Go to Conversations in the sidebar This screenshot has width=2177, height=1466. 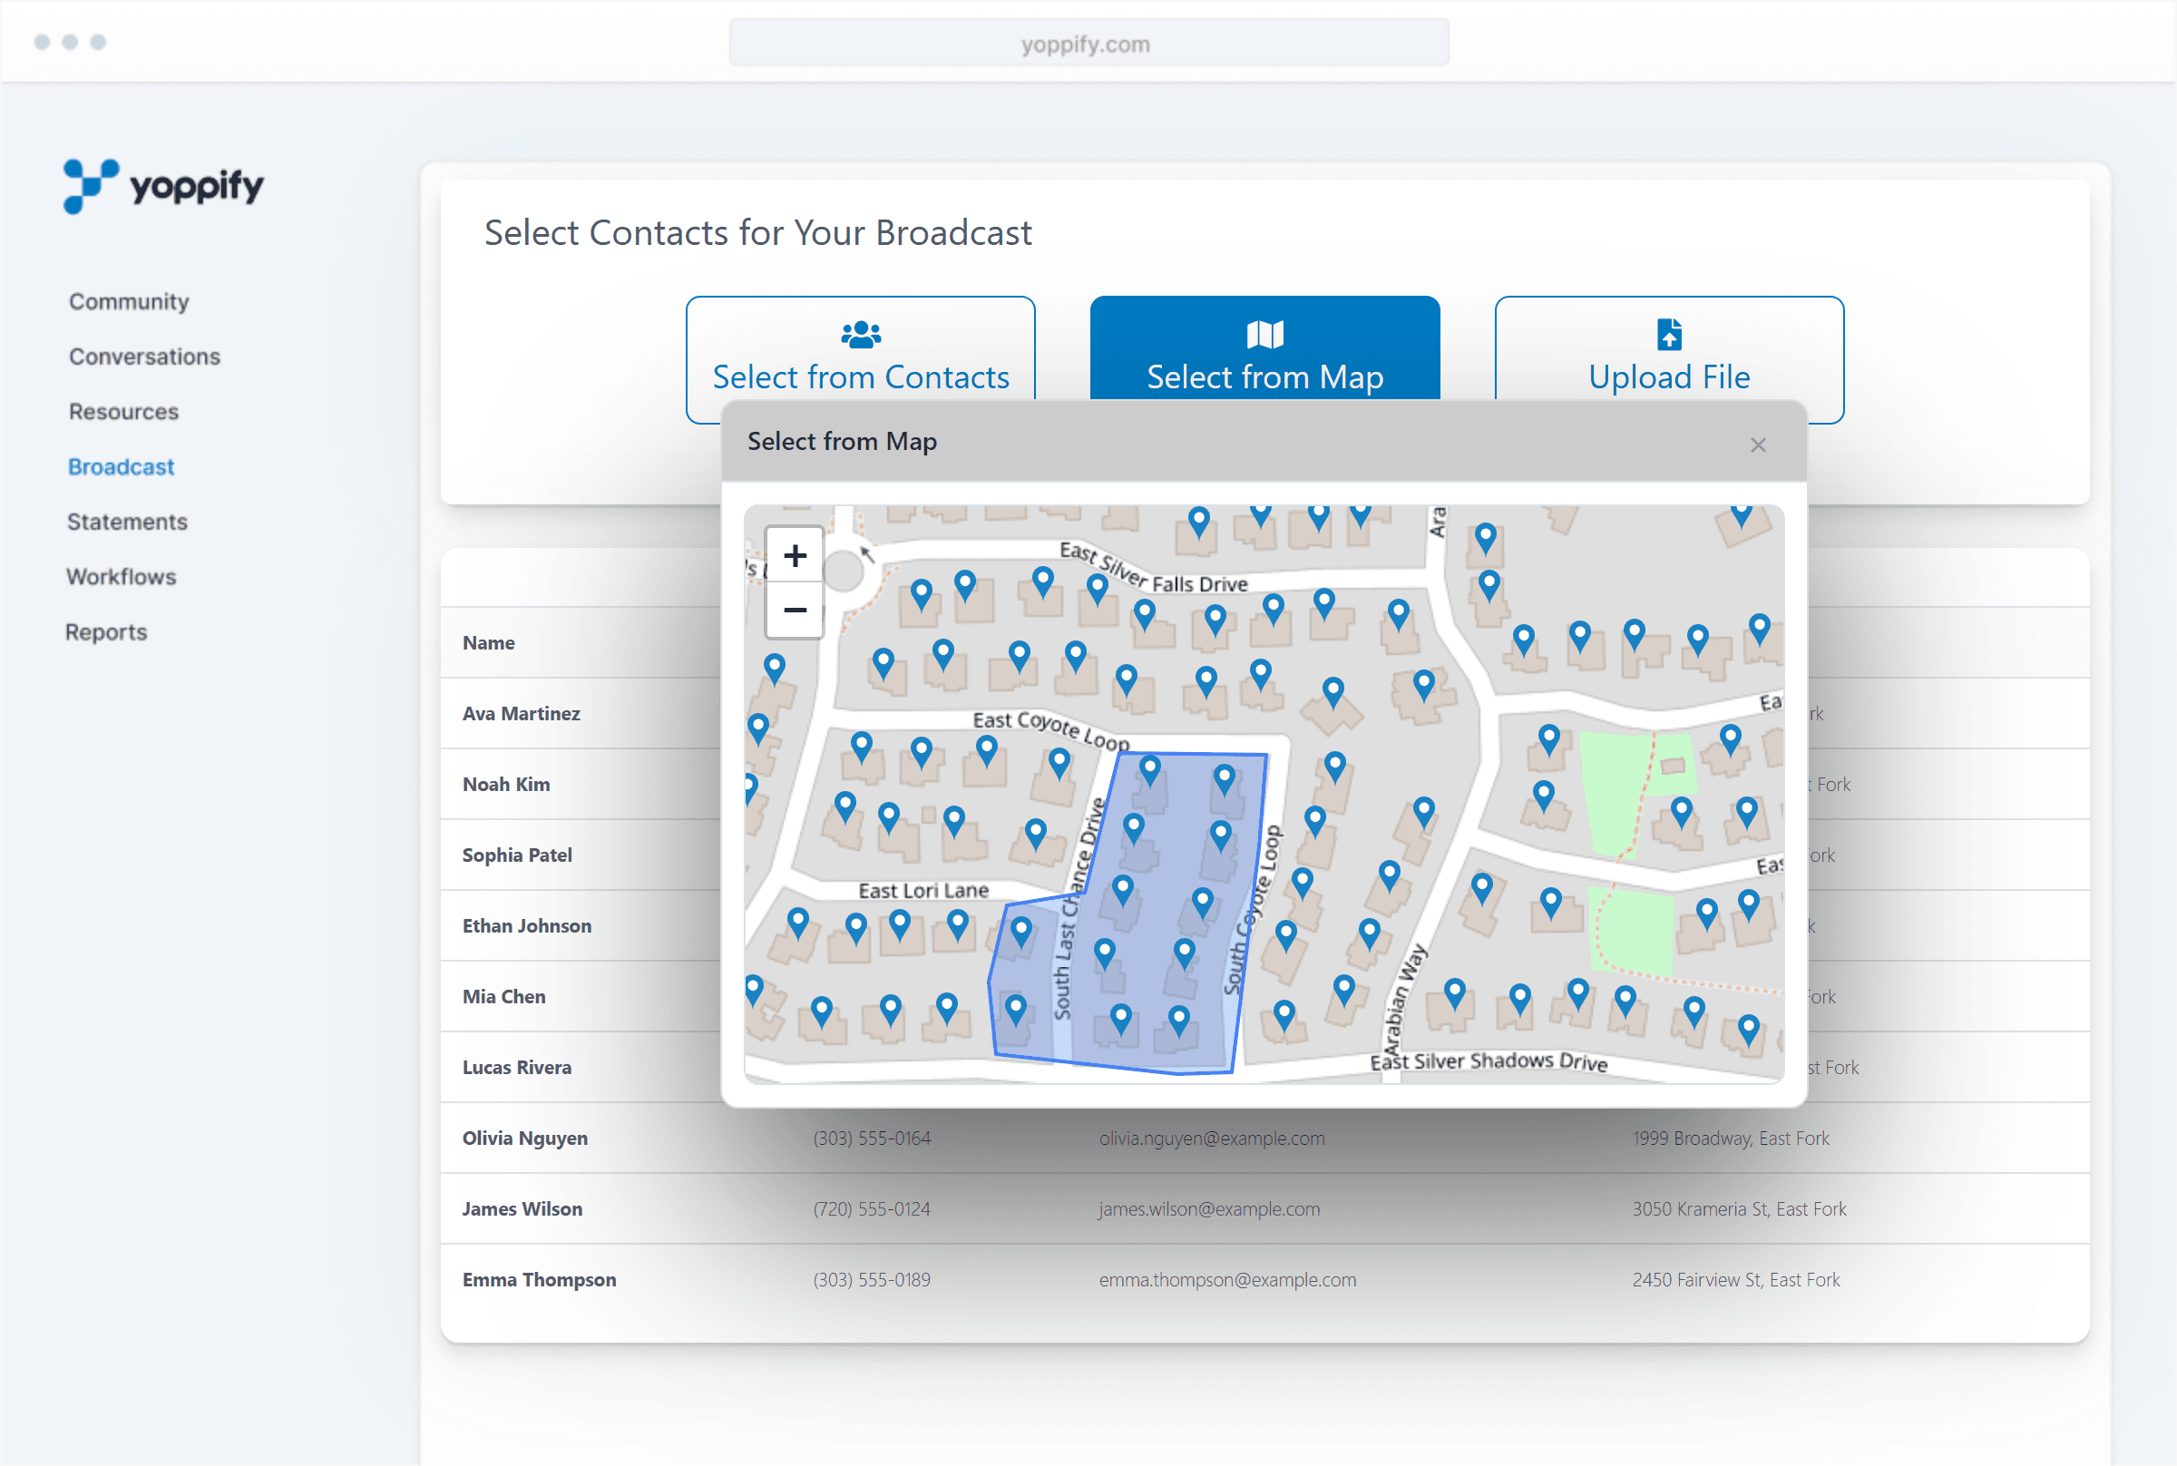pyautogui.click(x=144, y=357)
